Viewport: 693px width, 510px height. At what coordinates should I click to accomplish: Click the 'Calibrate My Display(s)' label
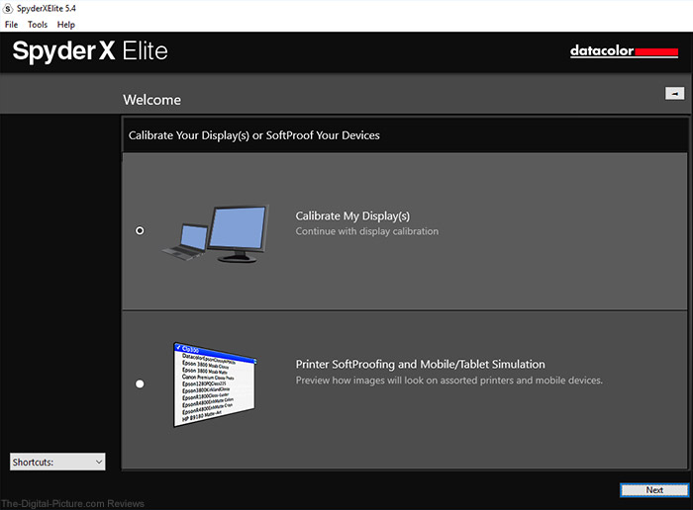(352, 216)
